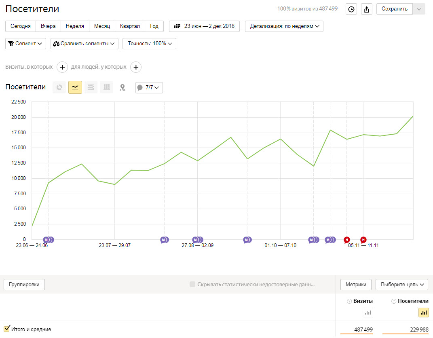Select the Квартал period tab
The width and height of the screenshot is (433, 338).
pyautogui.click(x=130, y=26)
